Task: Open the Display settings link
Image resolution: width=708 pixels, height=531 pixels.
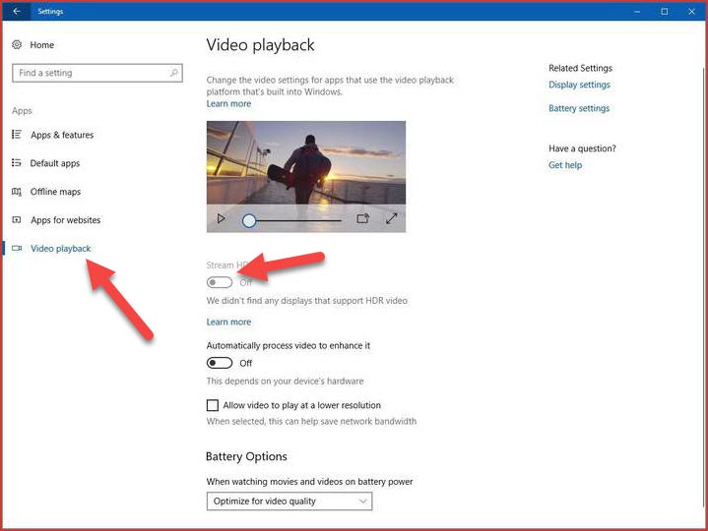Action: [x=579, y=86]
